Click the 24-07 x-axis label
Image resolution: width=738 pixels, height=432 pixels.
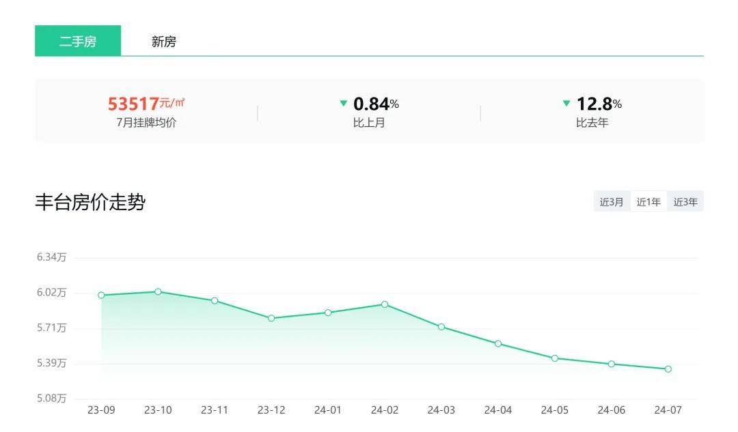click(668, 410)
